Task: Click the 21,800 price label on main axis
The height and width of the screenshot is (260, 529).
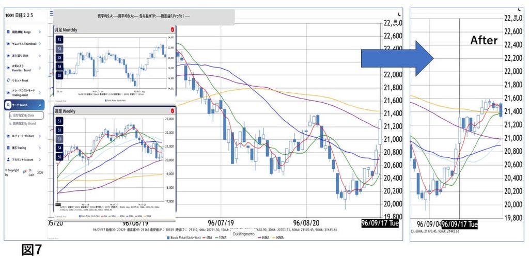Action: [394, 88]
